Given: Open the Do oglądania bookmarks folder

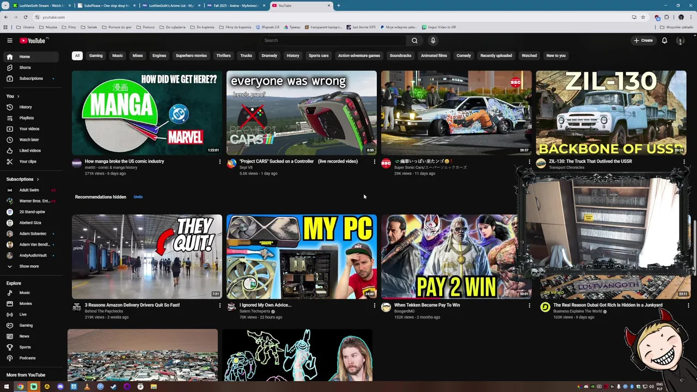Looking at the screenshot, I should pyautogui.click(x=173, y=27).
